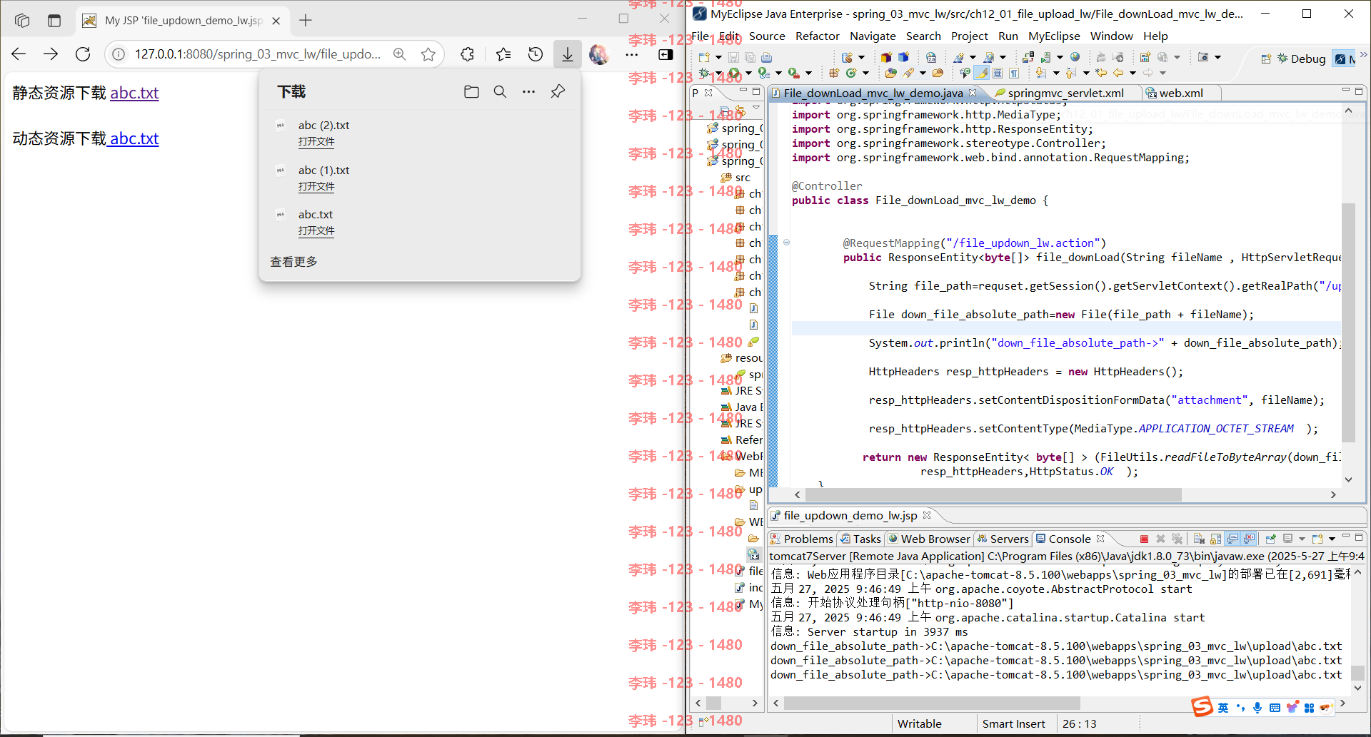The image size is (1371, 737).
Task: Click the Print icon in MyEclipse toolbar
Action: click(x=766, y=57)
